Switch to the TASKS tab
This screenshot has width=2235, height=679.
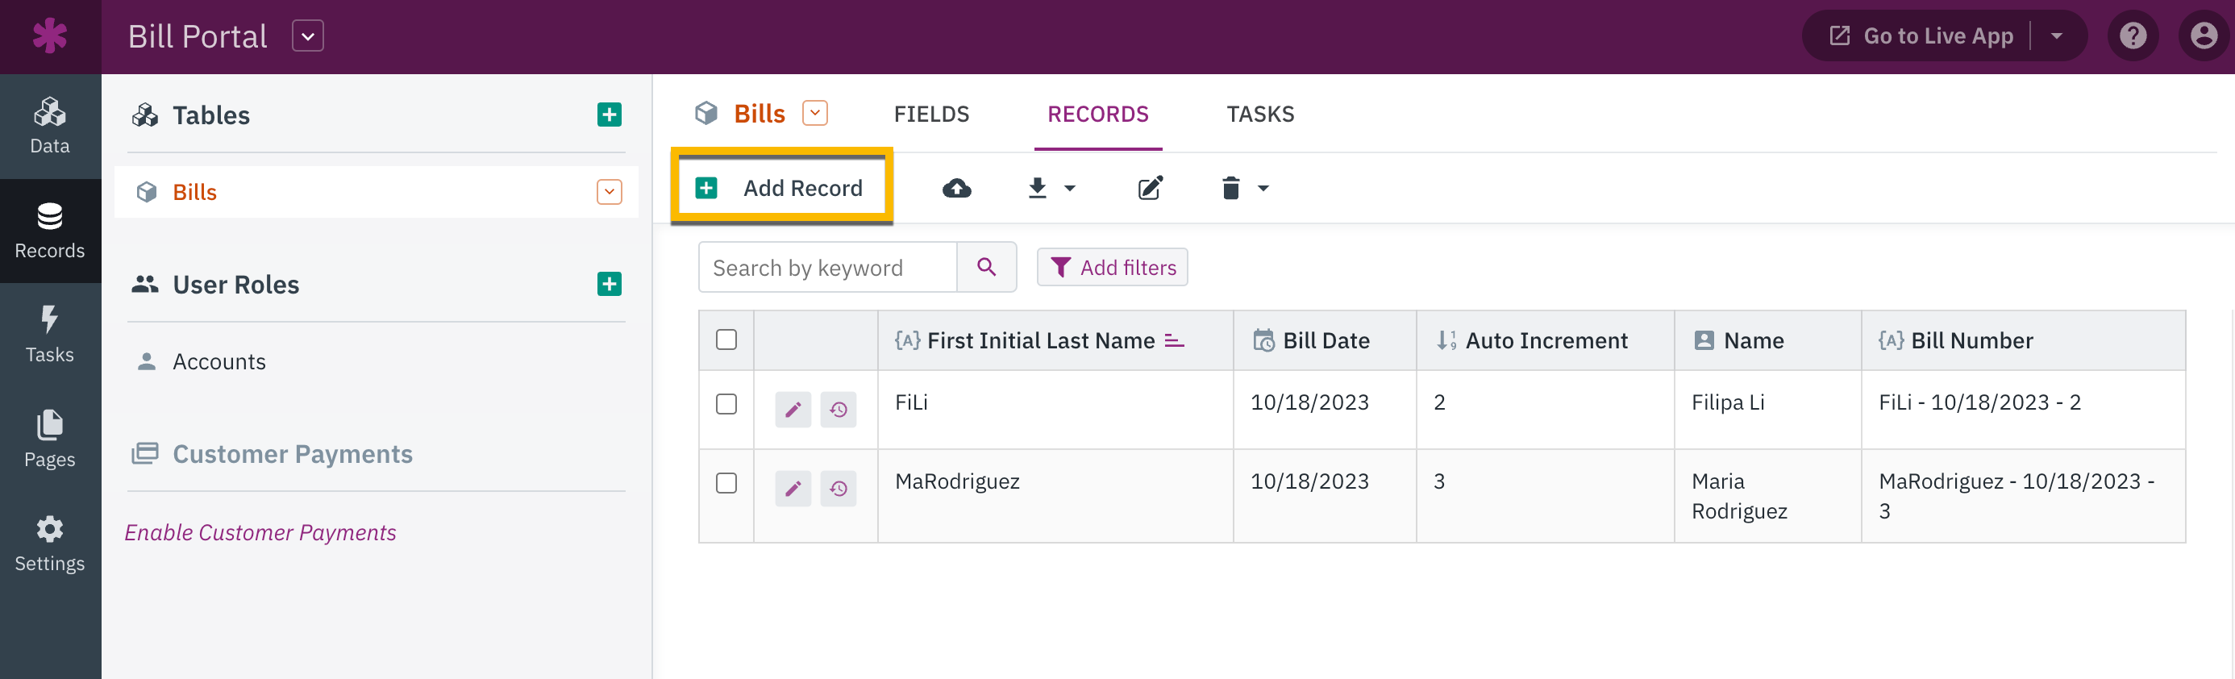[1259, 115]
